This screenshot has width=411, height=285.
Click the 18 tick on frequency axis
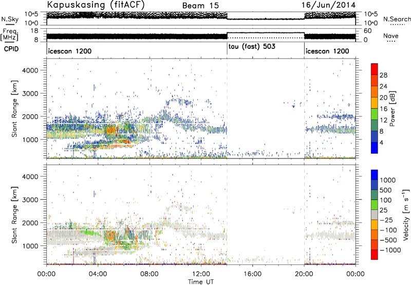[x=34, y=31]
